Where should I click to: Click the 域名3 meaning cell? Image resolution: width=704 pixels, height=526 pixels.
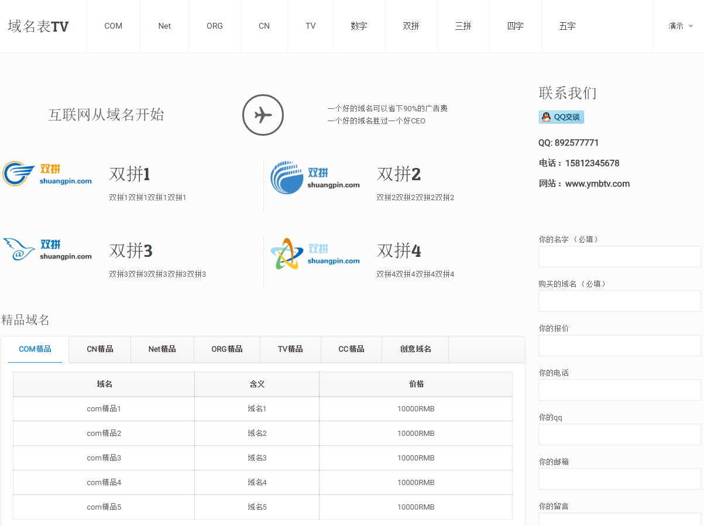[x=257, y=458]
